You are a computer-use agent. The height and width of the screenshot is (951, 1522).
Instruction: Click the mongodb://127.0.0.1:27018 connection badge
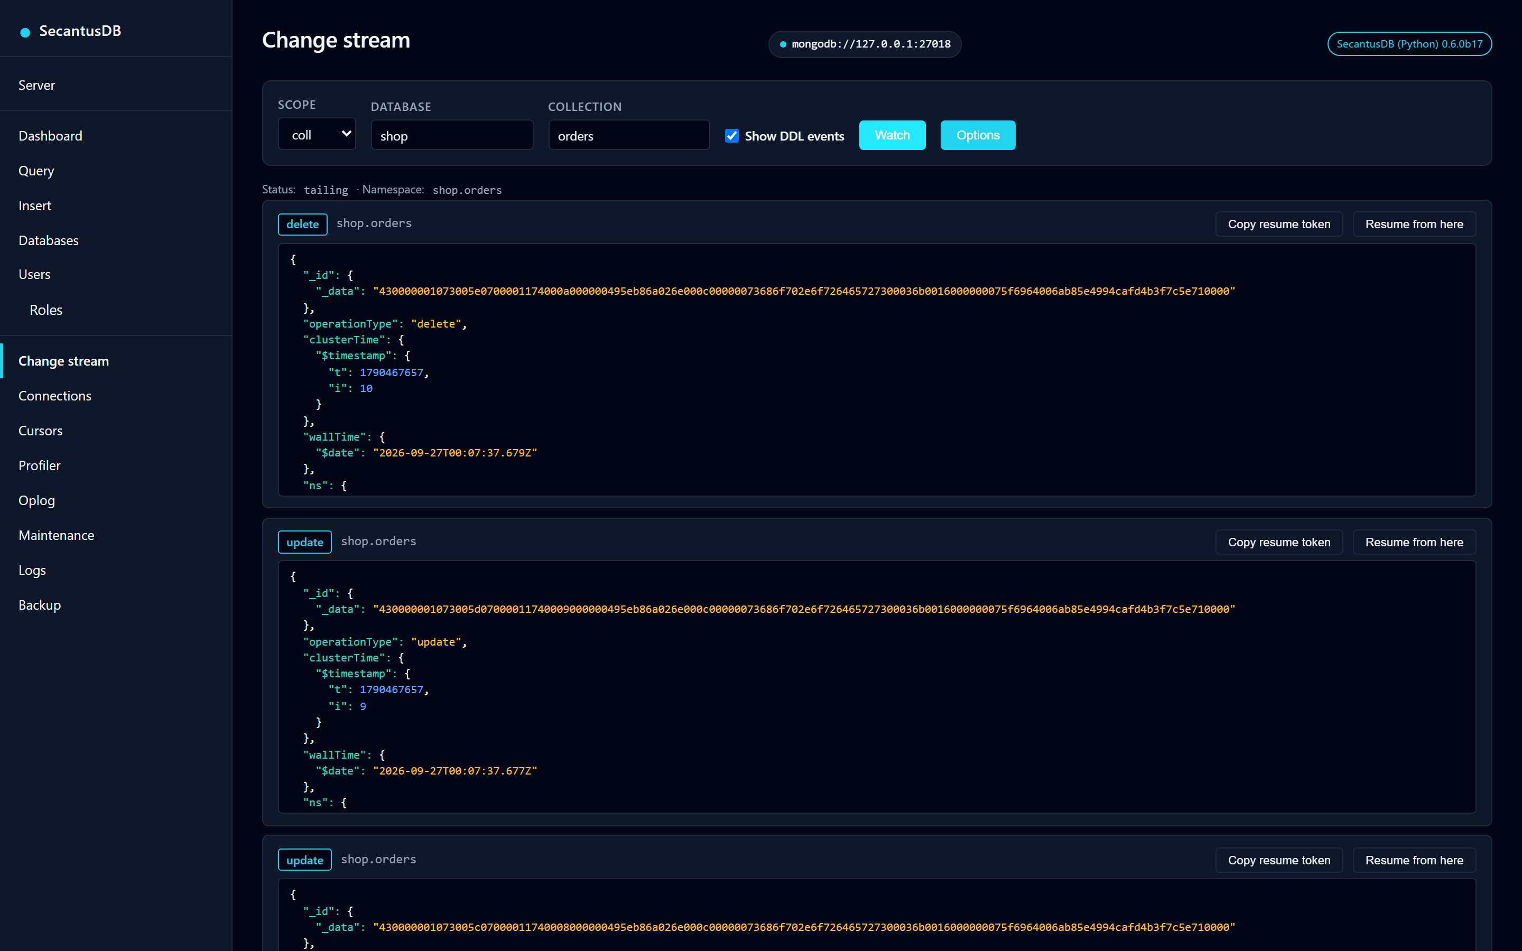coord(865,44)
